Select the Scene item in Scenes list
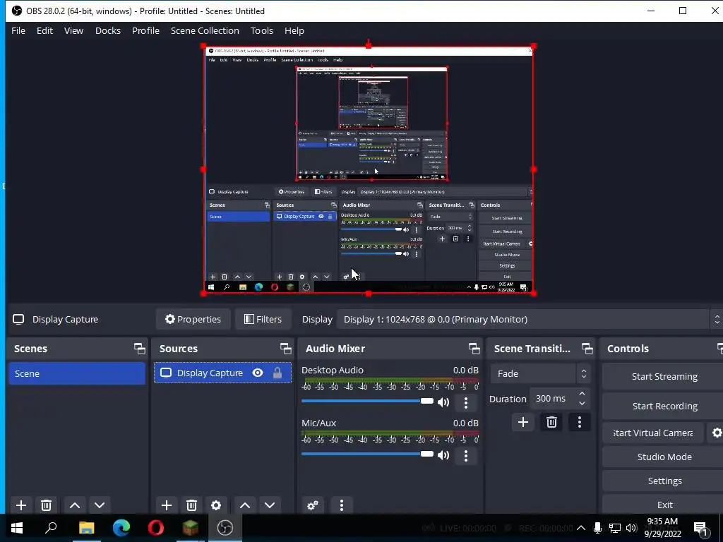Viewport: 723px width, 542px height. coord(77,373)
